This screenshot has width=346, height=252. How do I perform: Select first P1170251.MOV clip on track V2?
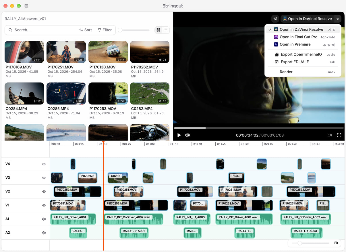pos(128,192)
